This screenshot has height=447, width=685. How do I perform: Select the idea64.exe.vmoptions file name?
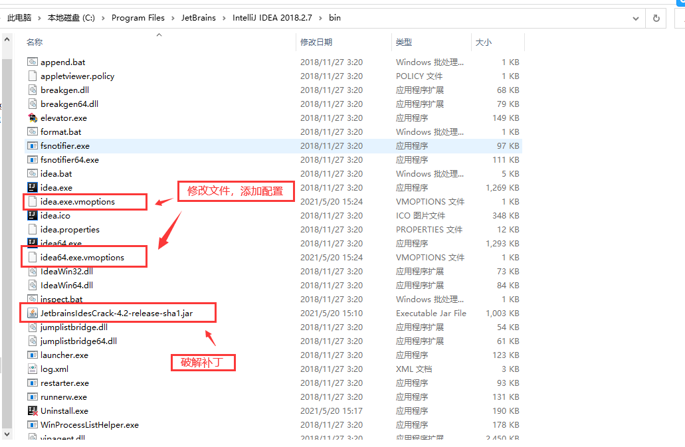pos(82,258)
